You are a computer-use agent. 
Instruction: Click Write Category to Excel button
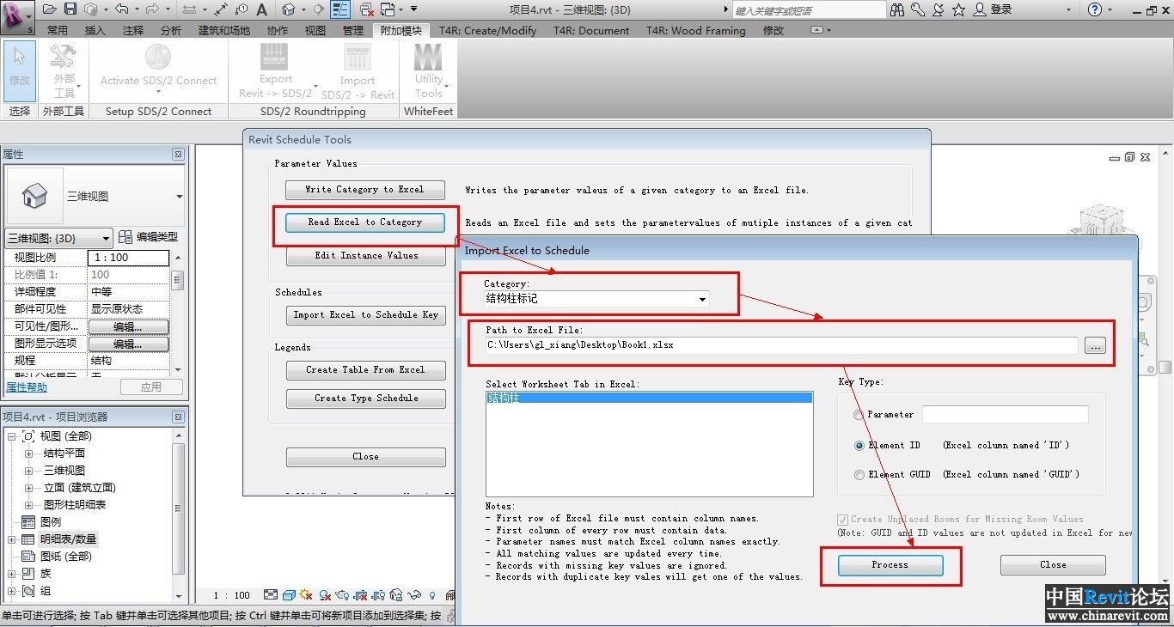coord(365,190)
